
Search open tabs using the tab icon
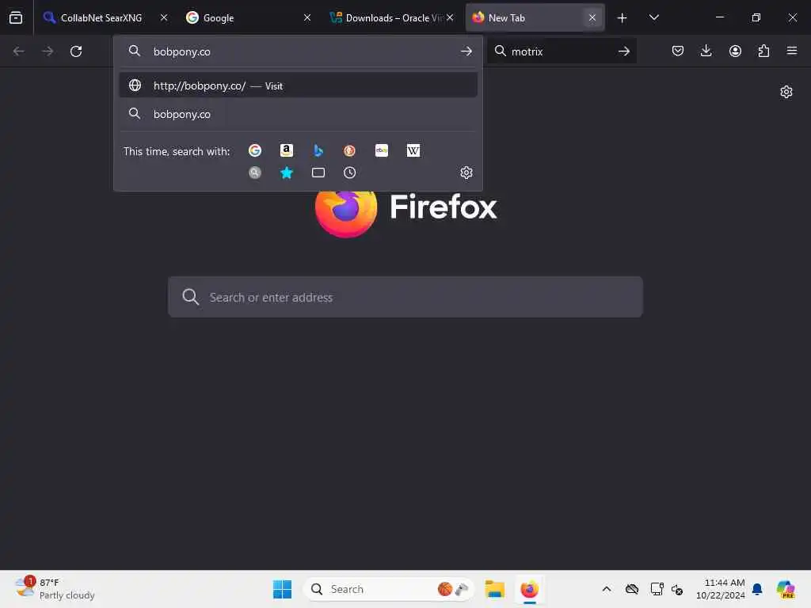point(318,173)
